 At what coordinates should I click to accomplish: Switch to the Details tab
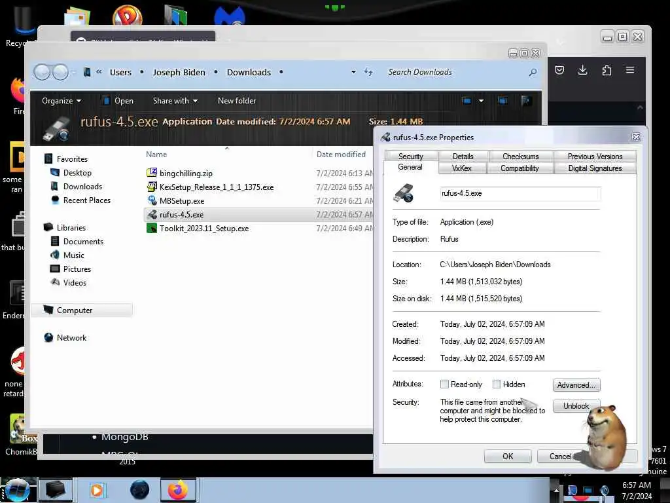[x=463, y=156]
